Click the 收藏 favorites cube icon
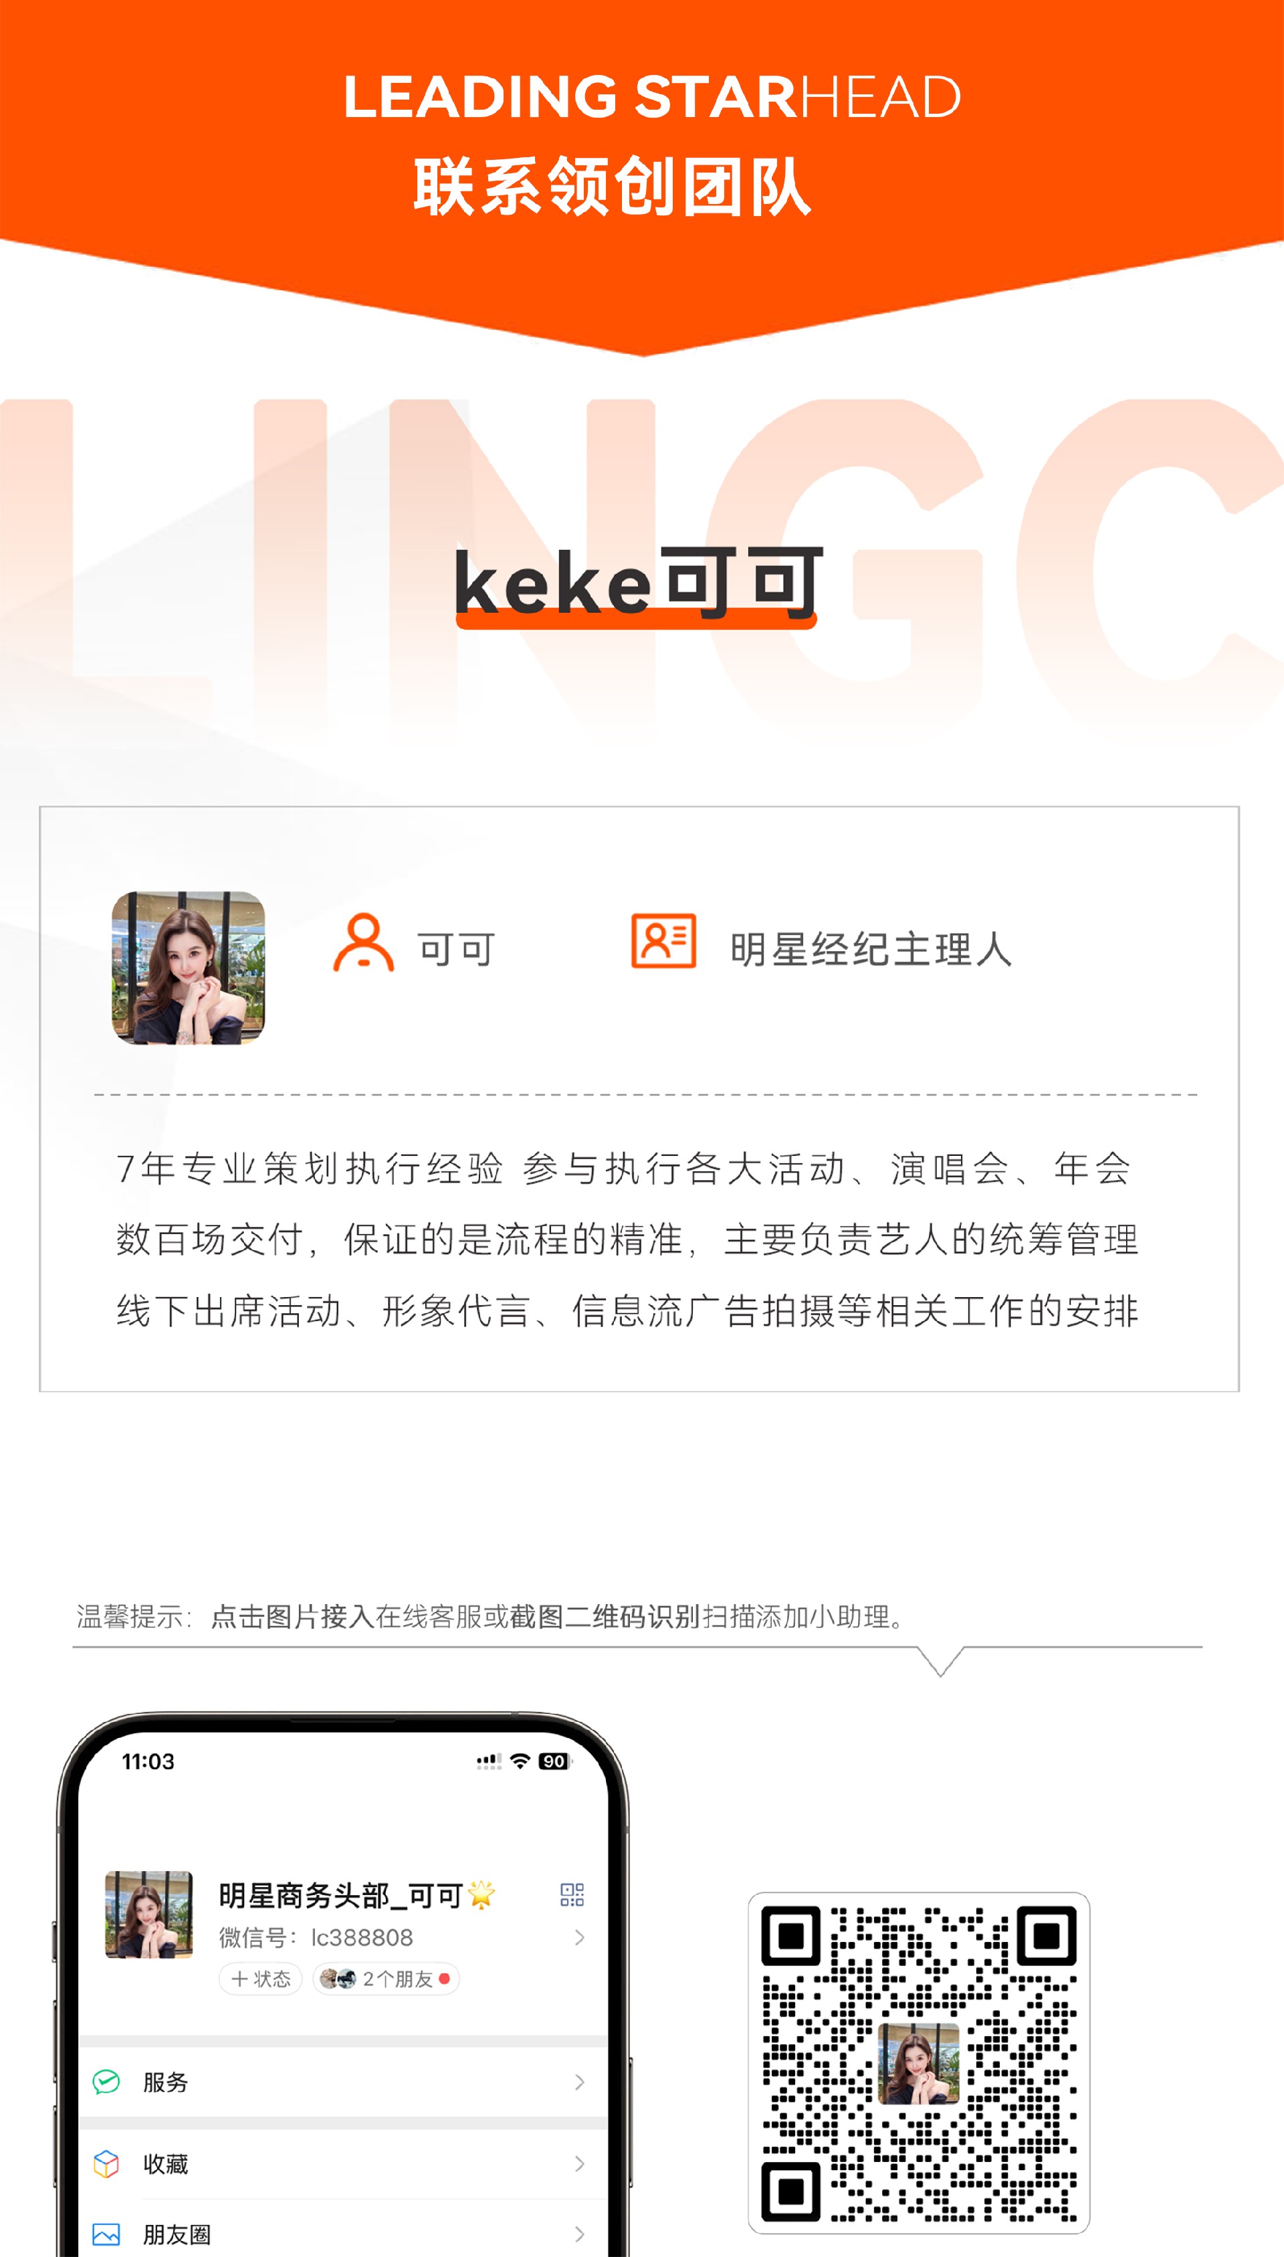Image resolution: width=1284 pixels, height=2257 pixels. (107, 2163)
